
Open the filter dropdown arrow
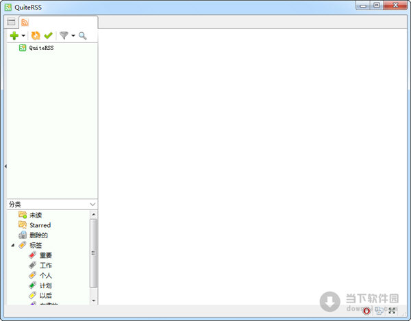pos(73,36)
